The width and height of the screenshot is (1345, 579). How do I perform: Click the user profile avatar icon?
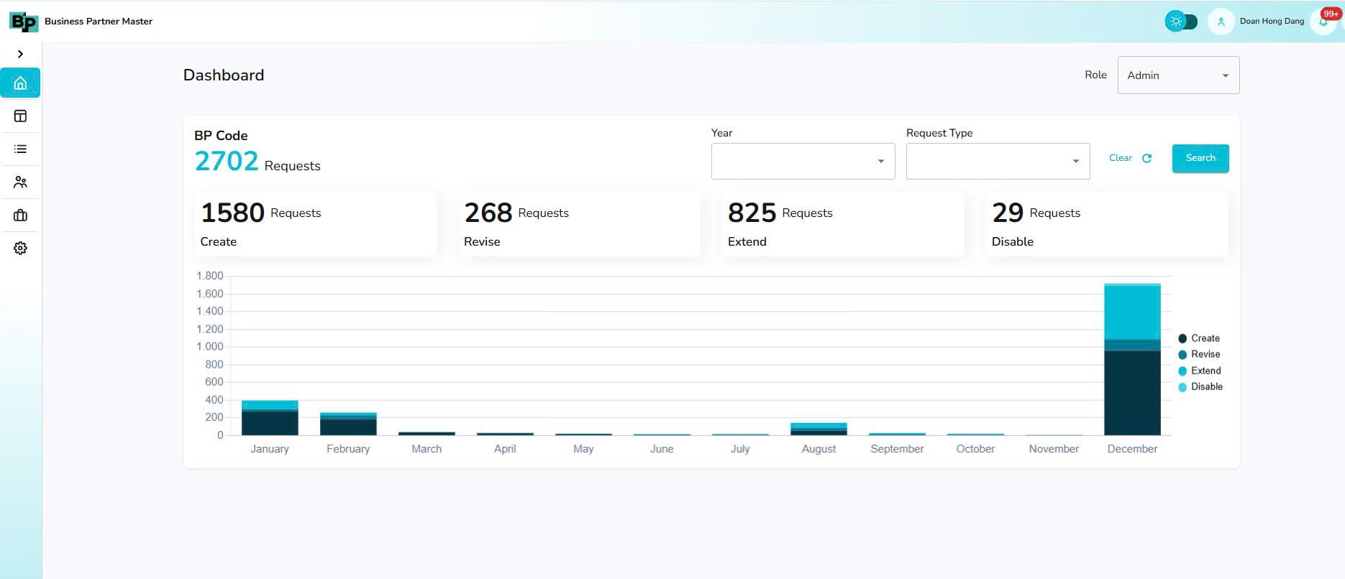click(1221, 22)
